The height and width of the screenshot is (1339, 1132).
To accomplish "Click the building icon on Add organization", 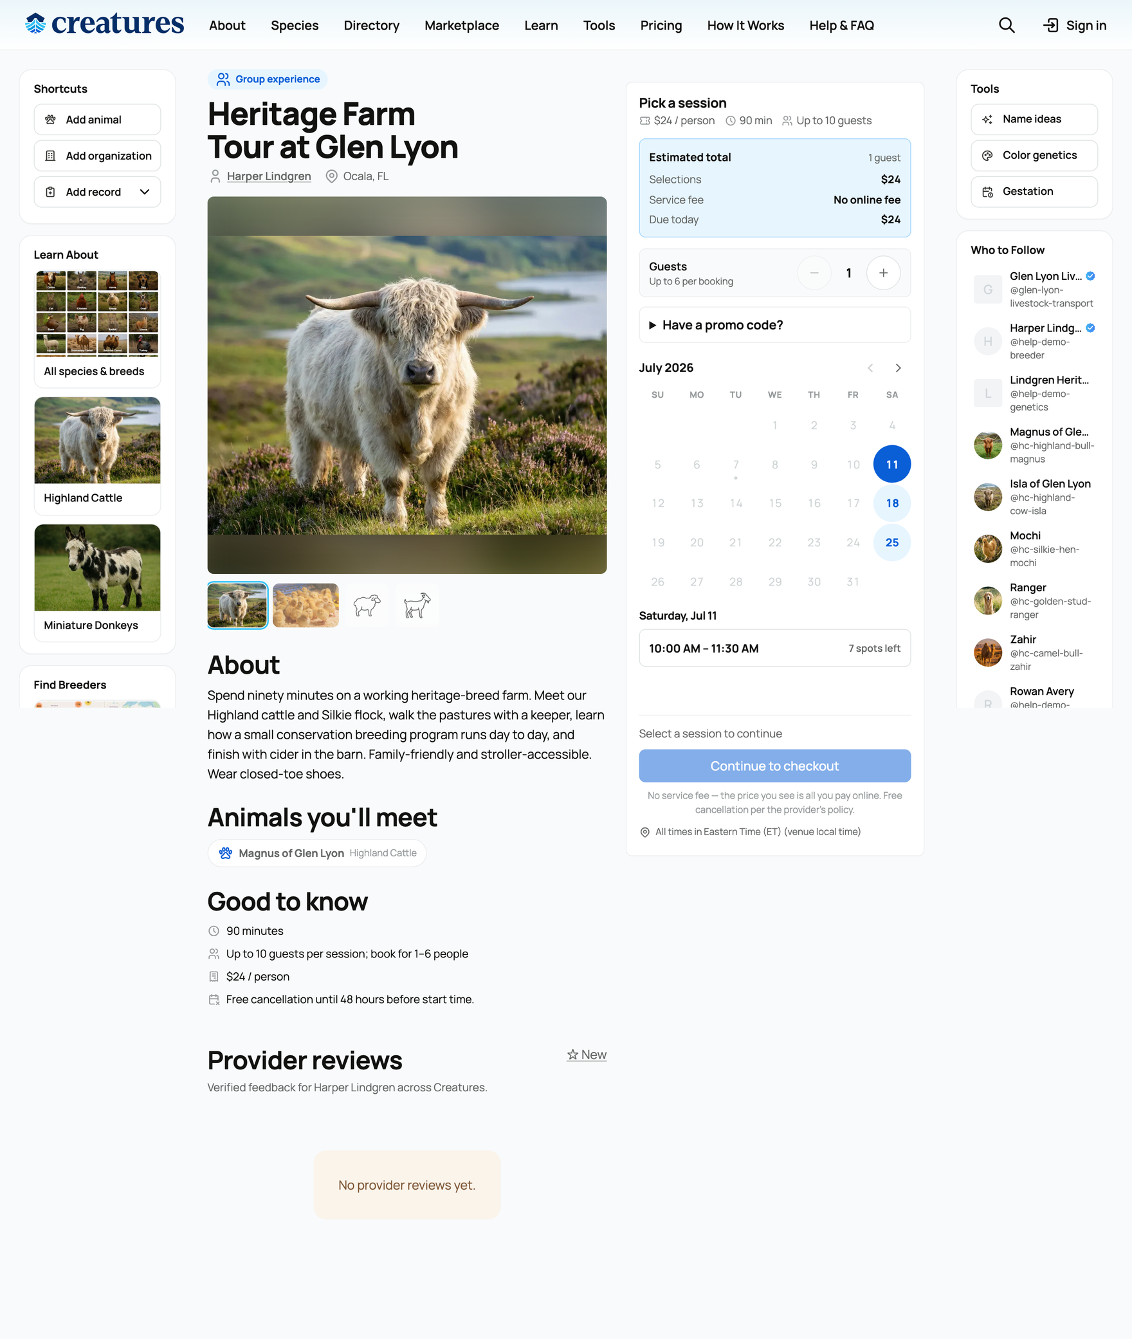I will (50, 156).
